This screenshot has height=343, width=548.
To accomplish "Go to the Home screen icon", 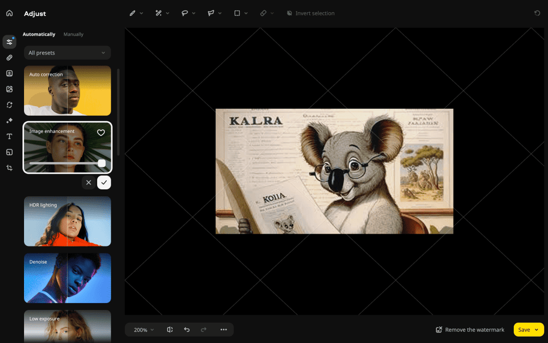I will [x=9, y=13].
